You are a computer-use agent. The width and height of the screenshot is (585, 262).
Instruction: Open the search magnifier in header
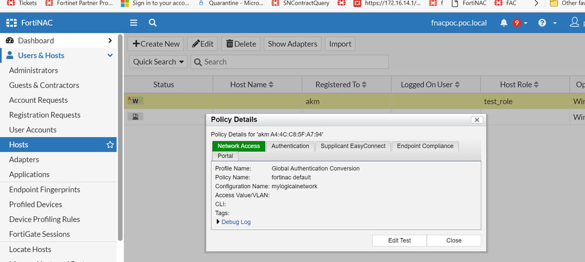click(x=152, y=23)
